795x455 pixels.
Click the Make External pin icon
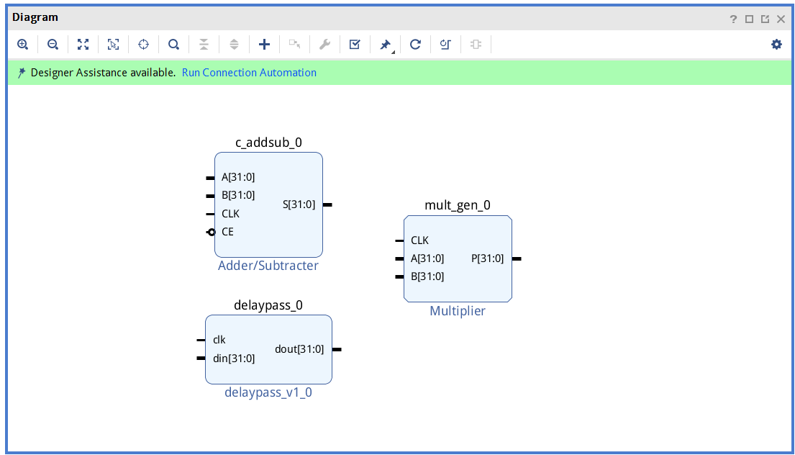tap(294, 45)
